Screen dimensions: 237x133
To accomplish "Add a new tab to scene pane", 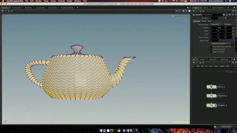I will point(77,7).
